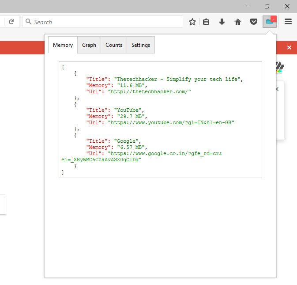Click in the Search field
Image resolution: width=297 pixels, height=285 pixels.
(x=103, y=22)
